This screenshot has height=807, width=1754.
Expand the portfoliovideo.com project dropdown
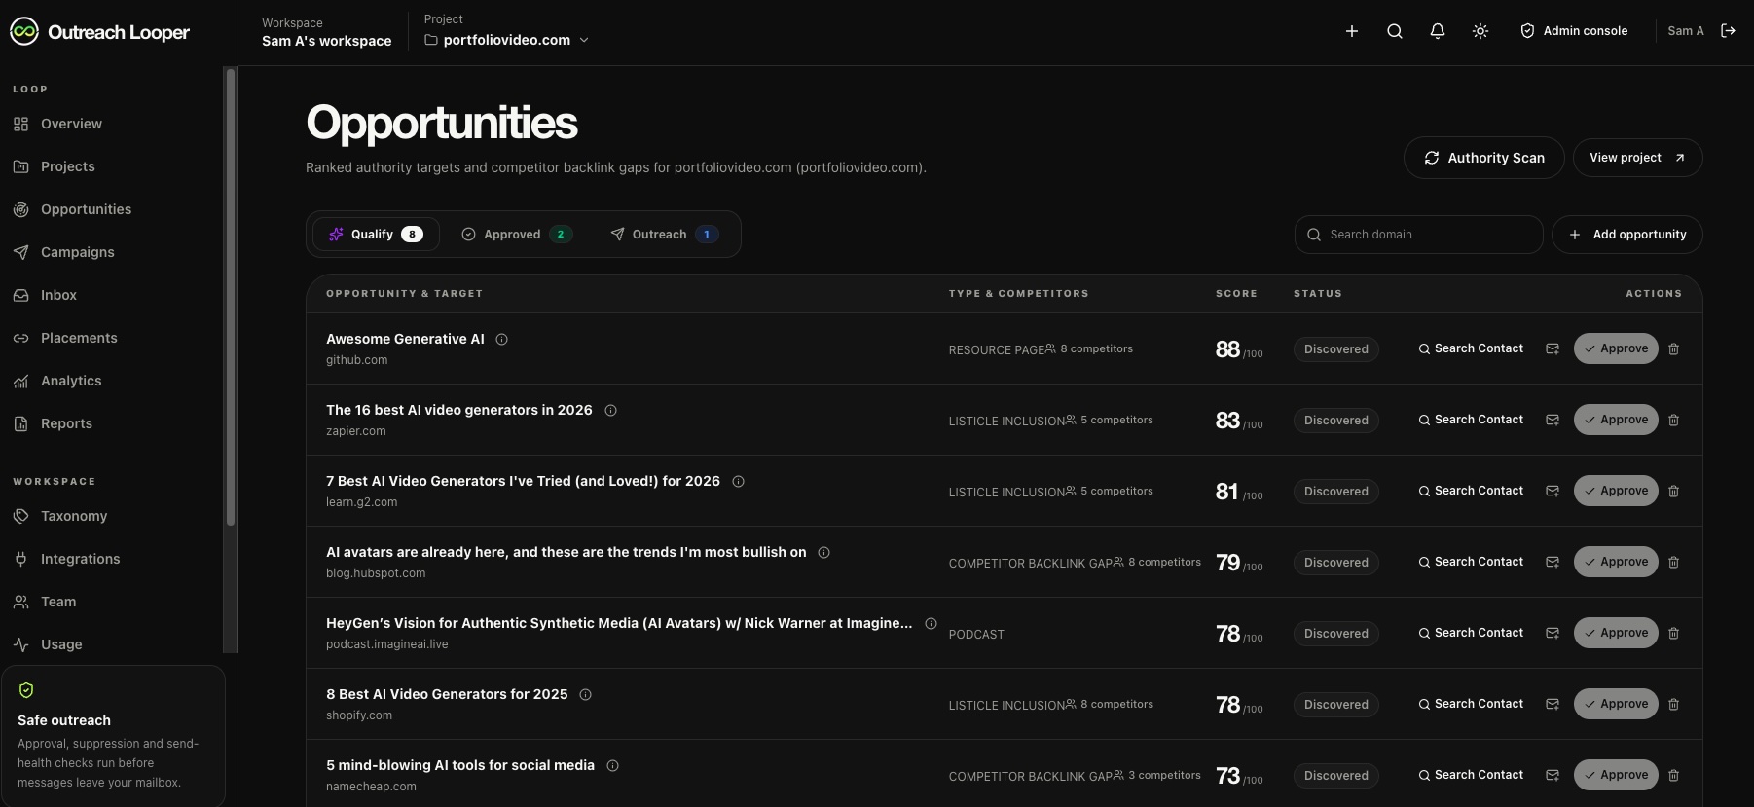coord(507,40)
